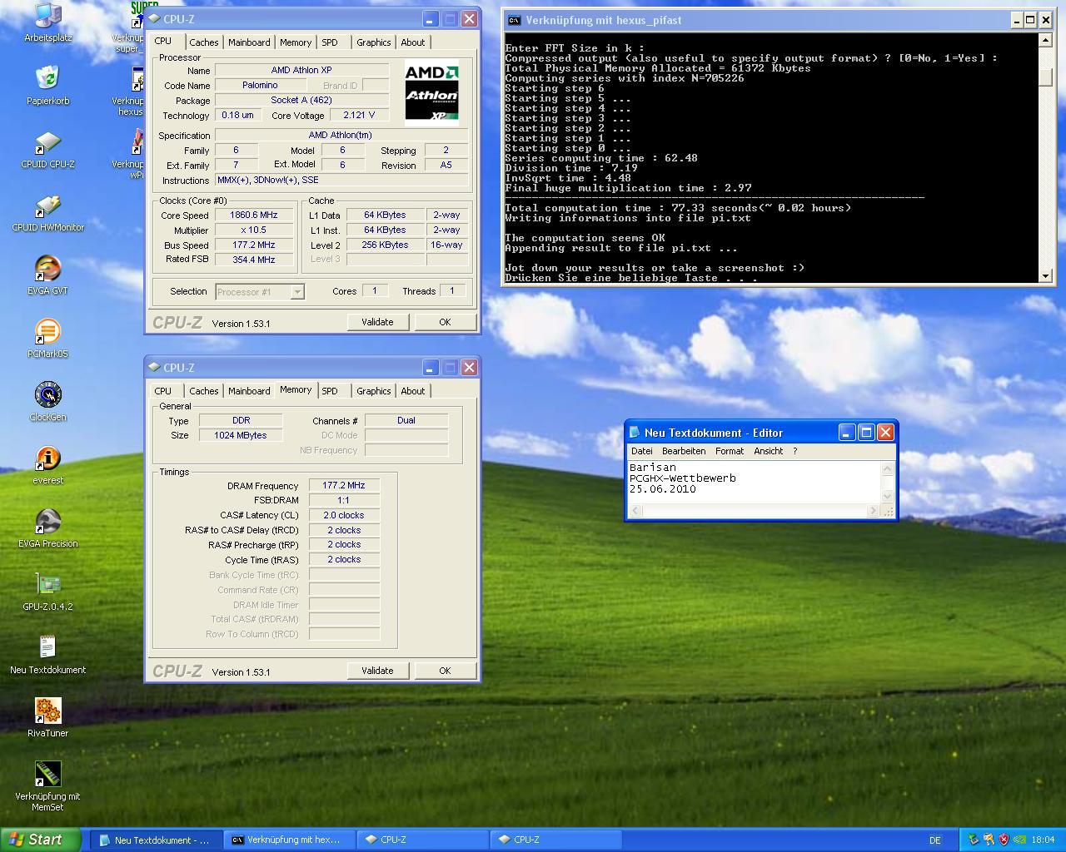Open Graphics tab in lower CPU-Z window
Screen dimensions: 1066x852
pyautogui.click(x=373, y=391)
